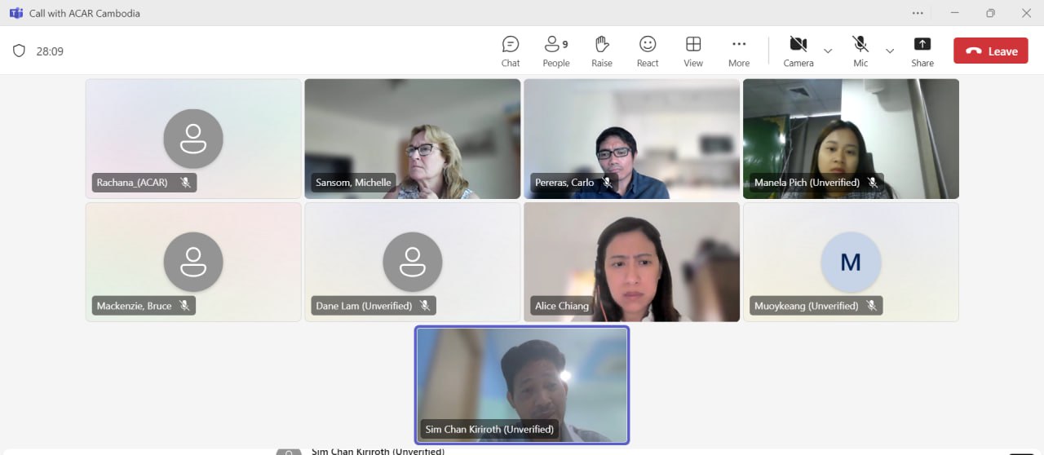Select Alice Chiang video tile
The image size is (1044, 455).
coord(632,262)
